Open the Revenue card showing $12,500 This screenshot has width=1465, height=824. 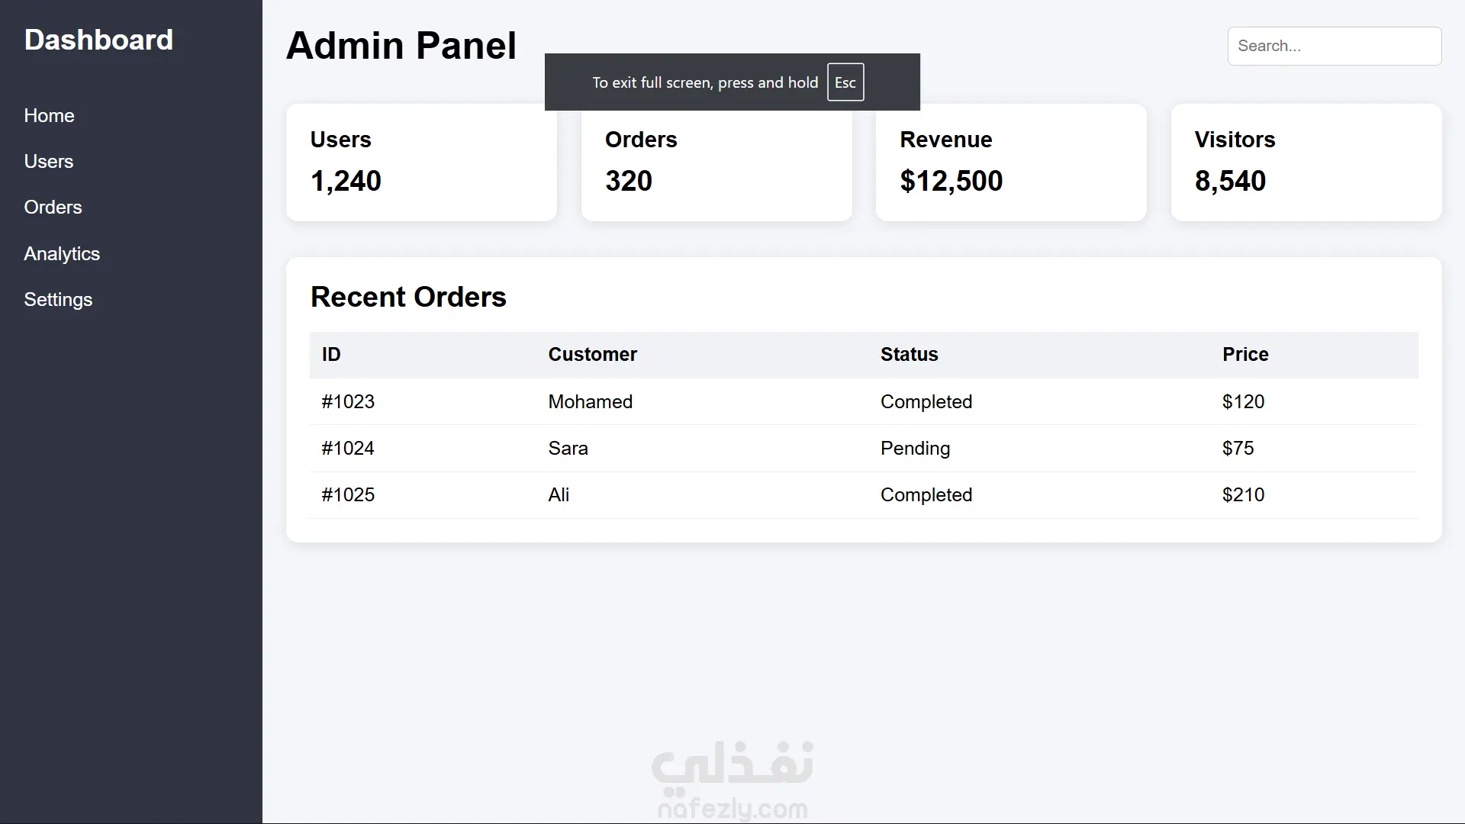tap(1010, 163)
